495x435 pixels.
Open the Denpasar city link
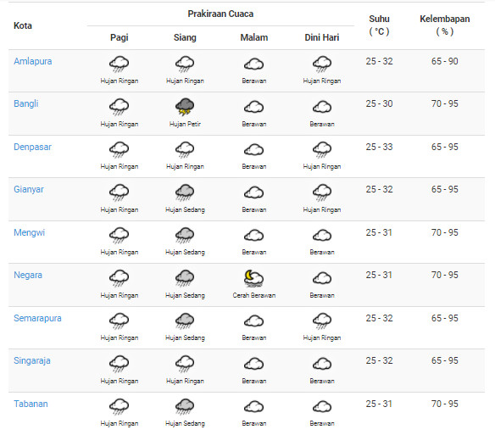point(32,147)
